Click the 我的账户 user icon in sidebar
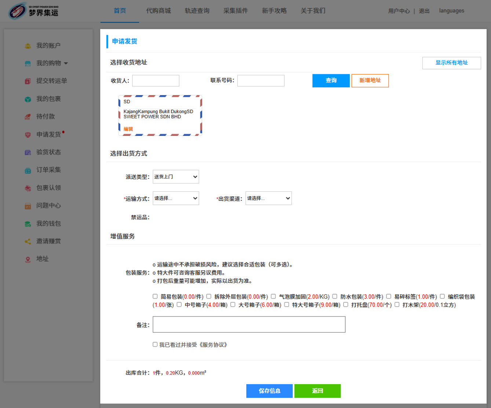This screenshot has width=491, height=408. [x=28, y=46]
